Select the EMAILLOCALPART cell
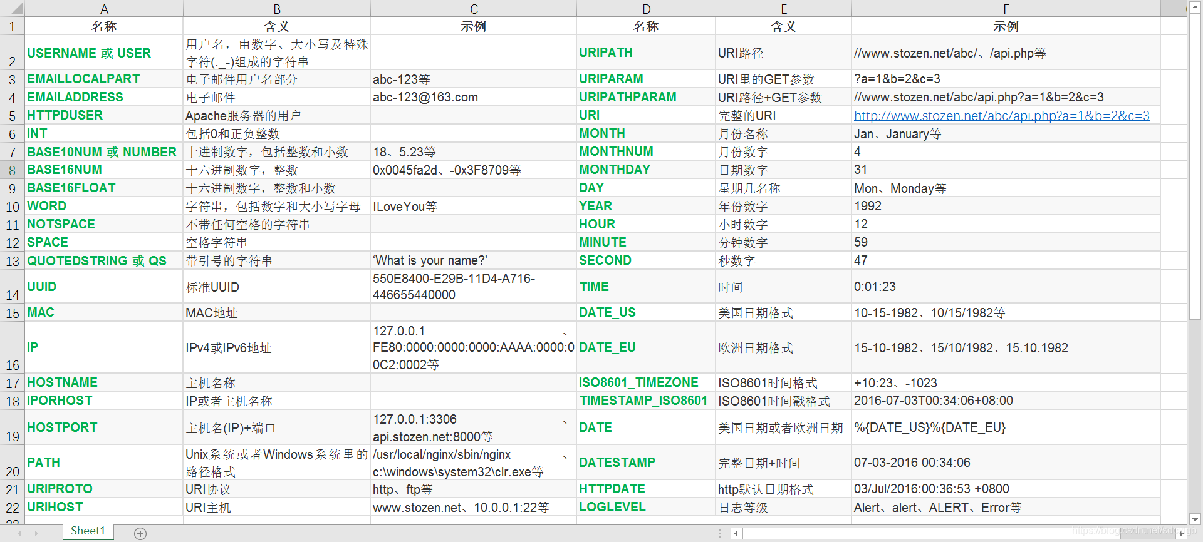 coord(104,79)
